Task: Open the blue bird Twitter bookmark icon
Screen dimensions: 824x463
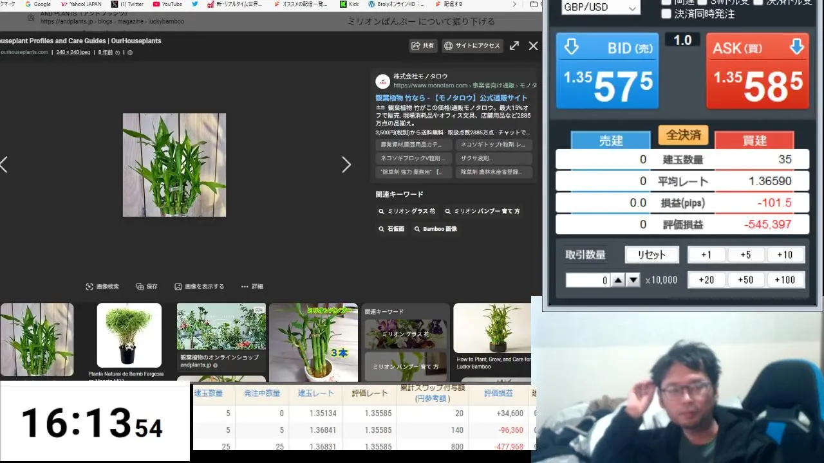Action: pyautogui.click(x=195, y=4)
